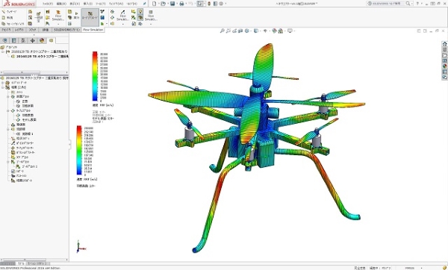Click the Save floppy disk icon
Screen dimensions: 448x270
[x=172, y=4]
